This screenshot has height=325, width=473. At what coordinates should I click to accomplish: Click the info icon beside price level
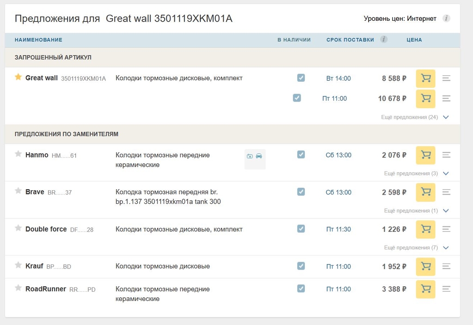pyautogui.click(x=447, y=18)
